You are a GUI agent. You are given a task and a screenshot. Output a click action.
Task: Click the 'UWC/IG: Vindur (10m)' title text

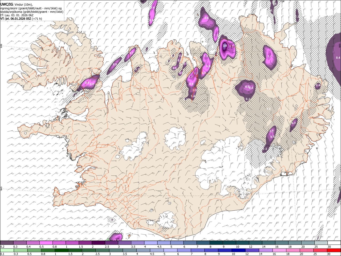pyautogui.click(x=16, y=5)
